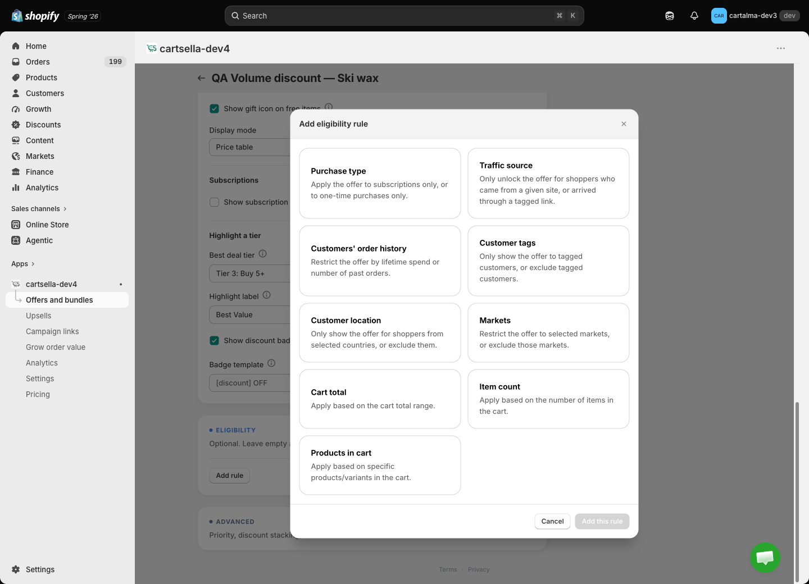This screenshot has height=584, width=809.
Task: Open the green chat widget bubble
Action: 765,558
